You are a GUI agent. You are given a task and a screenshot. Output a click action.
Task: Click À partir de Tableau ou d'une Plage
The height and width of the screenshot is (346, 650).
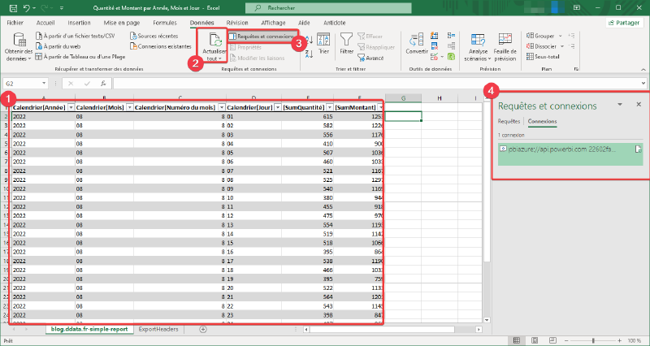coord(80,57)
